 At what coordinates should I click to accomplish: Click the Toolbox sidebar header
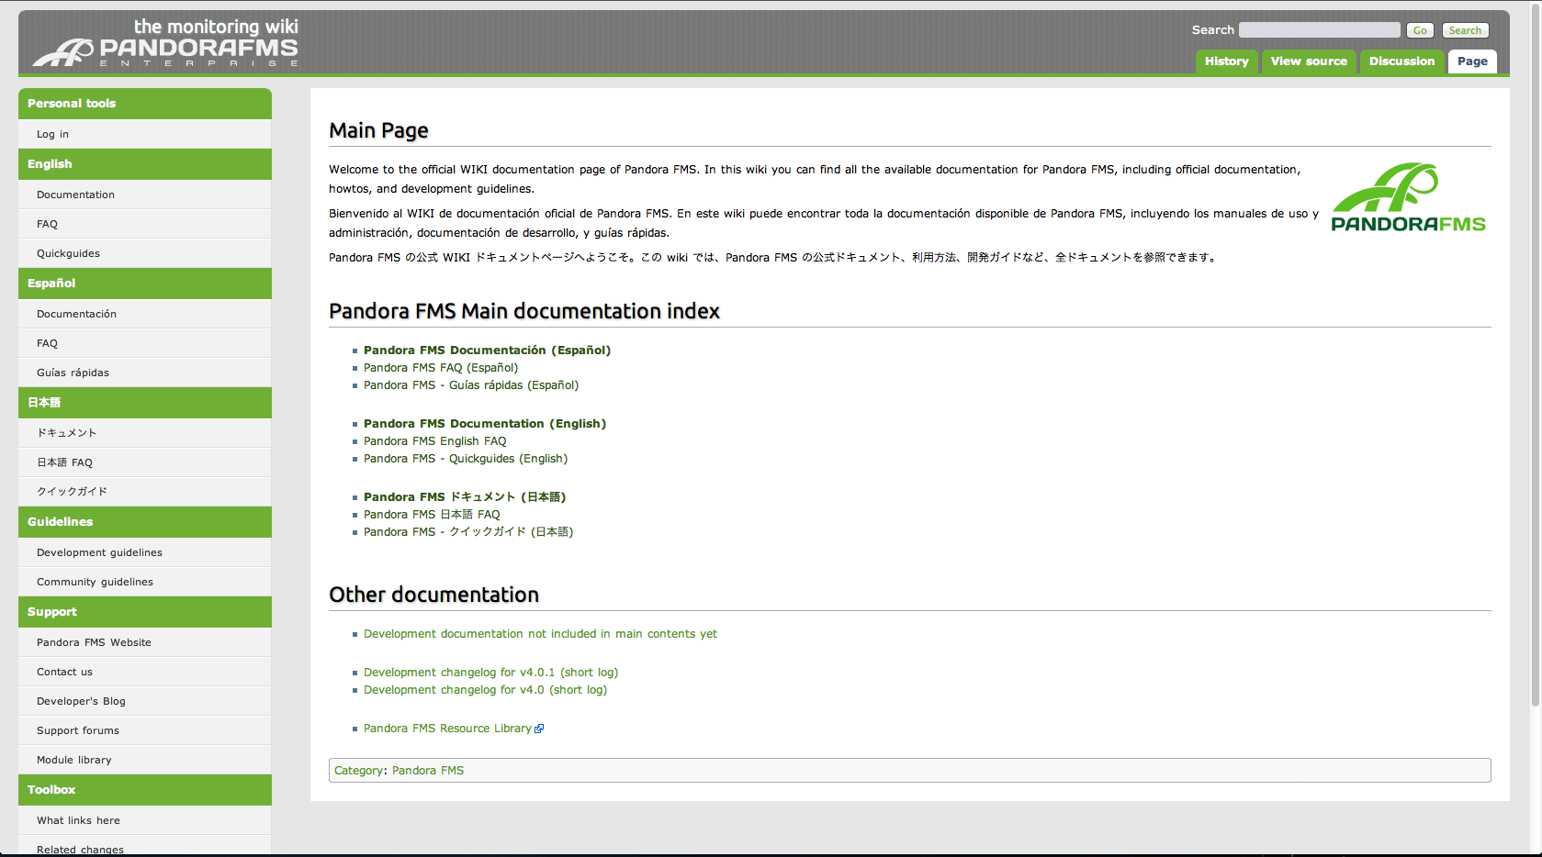click(x=145, y=790)
